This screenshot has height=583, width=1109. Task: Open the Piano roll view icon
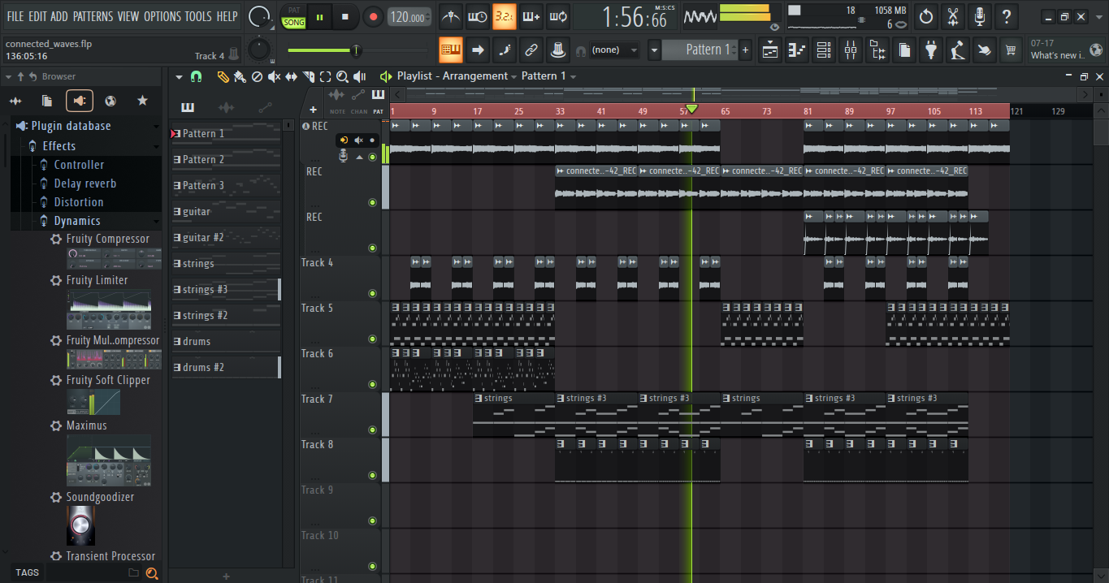tap(797, 50)
